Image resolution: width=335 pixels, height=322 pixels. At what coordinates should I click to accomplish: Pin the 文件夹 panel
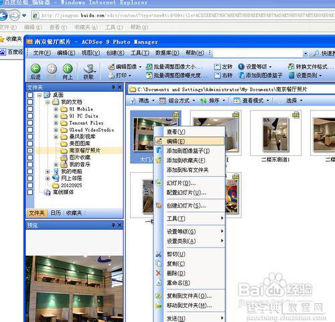point(113,87)
